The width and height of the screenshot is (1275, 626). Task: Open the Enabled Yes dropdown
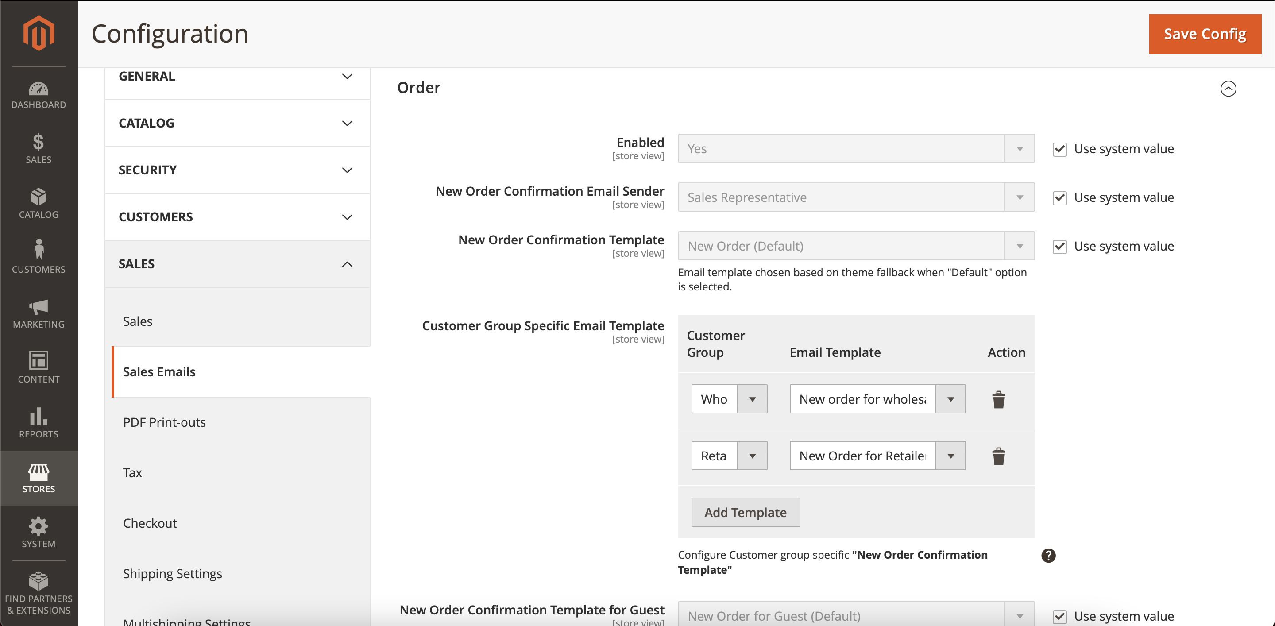point(856,148)
